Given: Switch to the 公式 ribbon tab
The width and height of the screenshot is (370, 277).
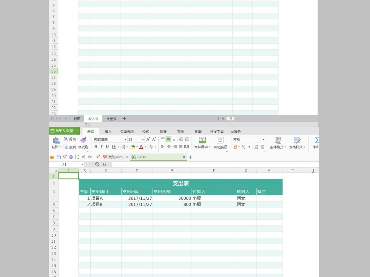Looking at the screenshot, I should click(146, 131).
